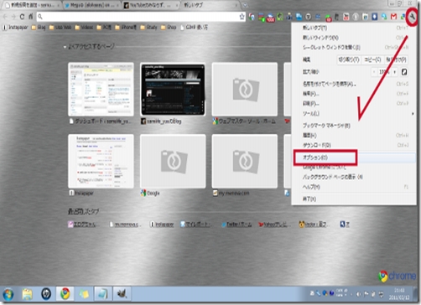This screenshot has height=305, width=421.
Task: Select バックグラウンド ページの表示 menu item
Action: click(x=354, y=177)
